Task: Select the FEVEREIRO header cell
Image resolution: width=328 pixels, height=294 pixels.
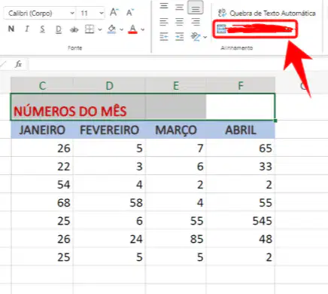Action: [x=109, y=130]
